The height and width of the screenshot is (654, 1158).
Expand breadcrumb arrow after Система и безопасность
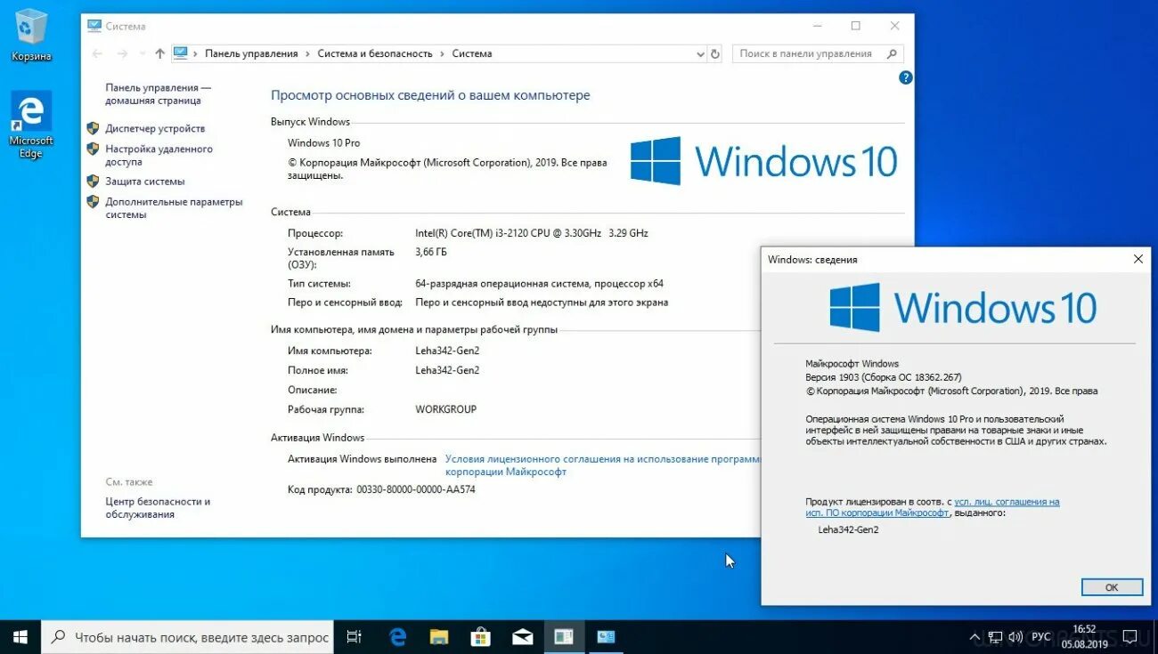[x=442, y=53]
